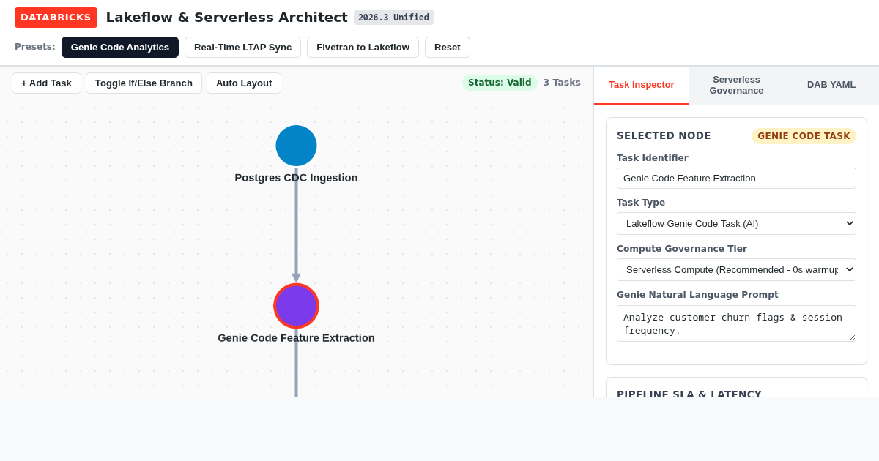Apply the Fivetran to Lakeflow preset

(x=363, y=48)
